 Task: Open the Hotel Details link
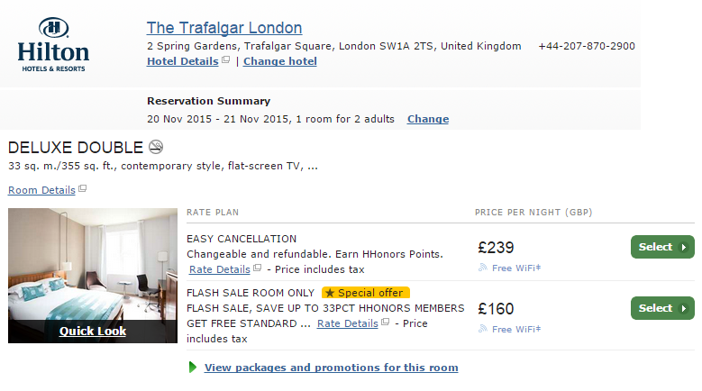pyautogui.click(x=183, y=61)
